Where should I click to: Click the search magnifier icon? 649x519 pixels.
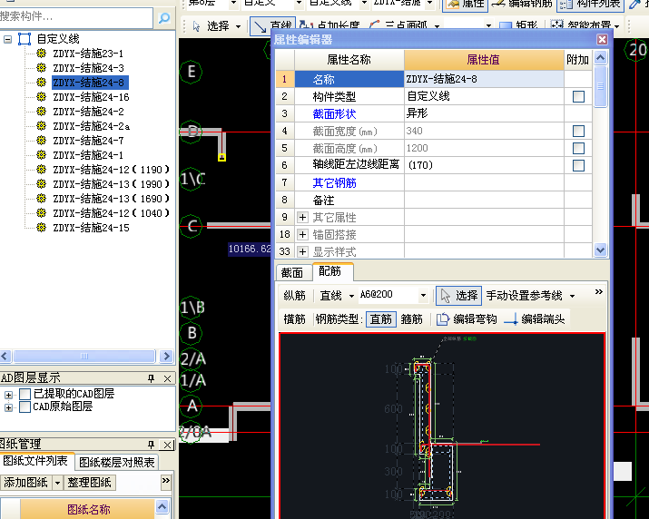pyautogui.click(x=164, y=18)
